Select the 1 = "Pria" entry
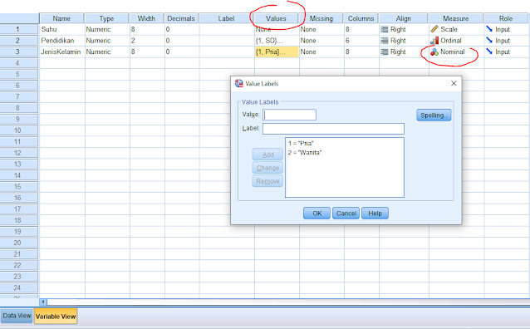Image resolution: width=530 pixels, height=329 pixels. coord(301,143)
